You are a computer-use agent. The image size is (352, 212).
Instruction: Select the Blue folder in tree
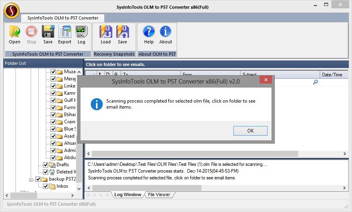[70, 129]
